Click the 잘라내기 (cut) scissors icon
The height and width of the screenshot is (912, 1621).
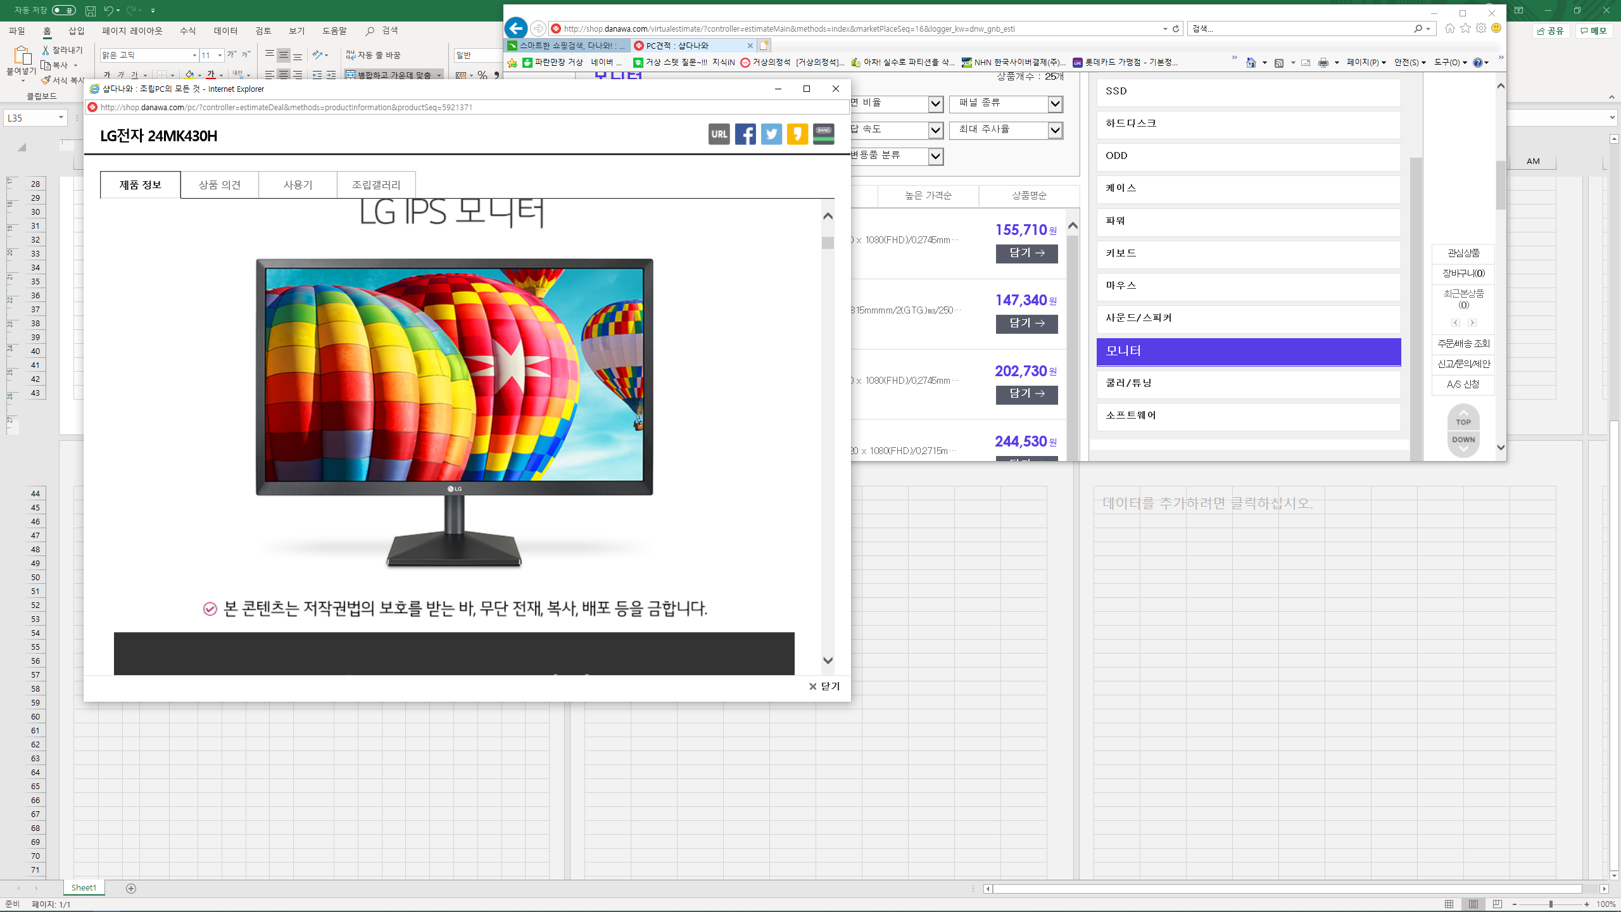[46, 50]
